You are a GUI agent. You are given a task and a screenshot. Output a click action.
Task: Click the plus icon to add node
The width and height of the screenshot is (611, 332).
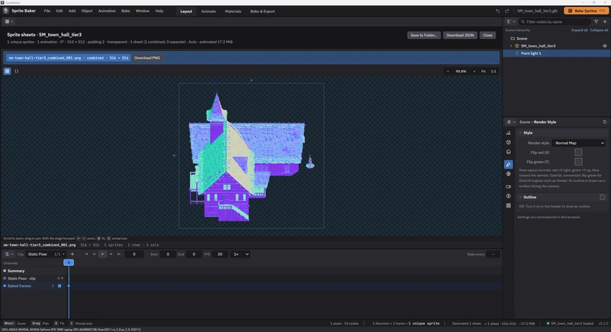coord(605,22)
